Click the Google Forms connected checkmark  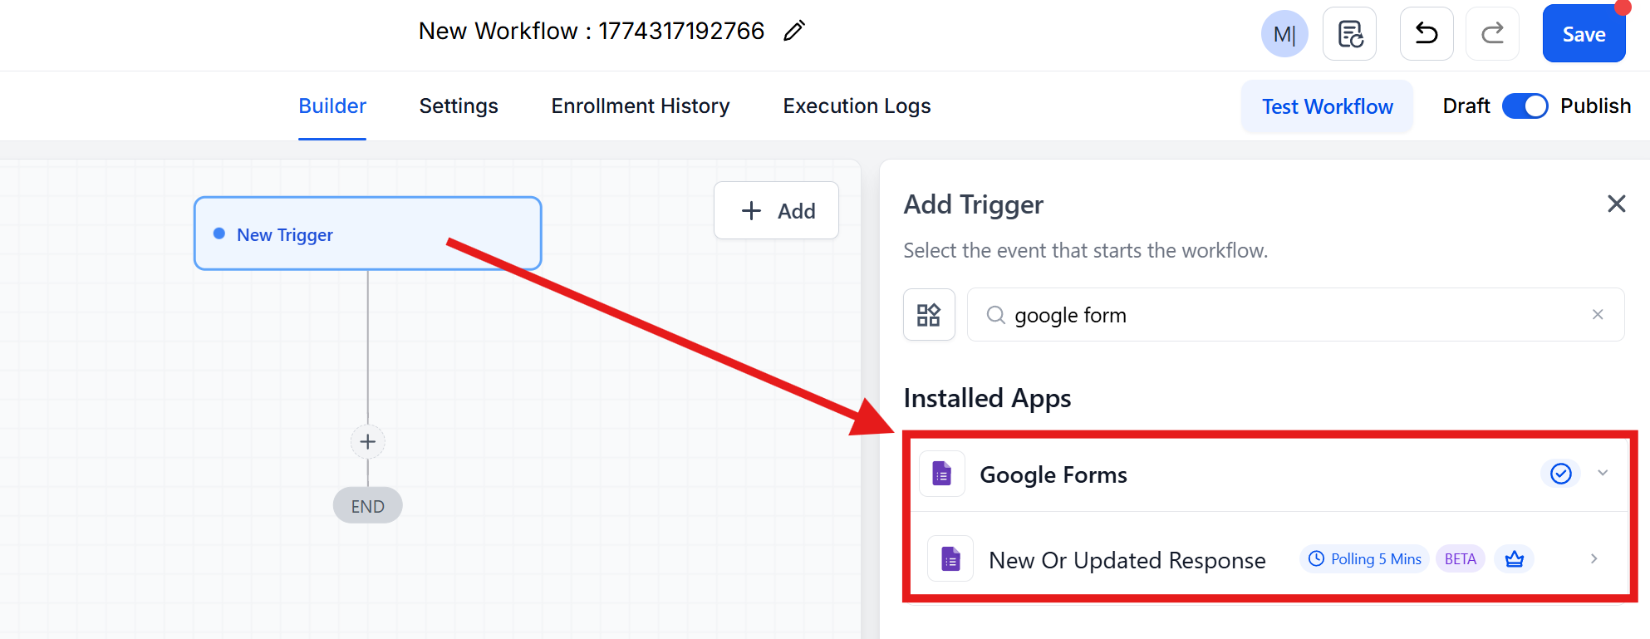click(1561, 474)
